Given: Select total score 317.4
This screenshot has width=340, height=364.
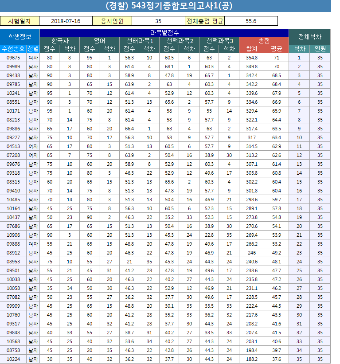Looking at the screenshot, I should (x=252, y=129).
